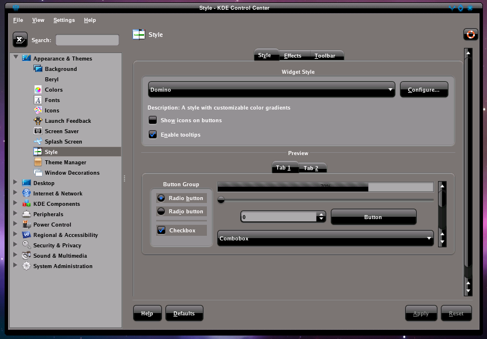Click the System Administration gear icon
This screenshot has height=339, width=487.
[27, 266]
